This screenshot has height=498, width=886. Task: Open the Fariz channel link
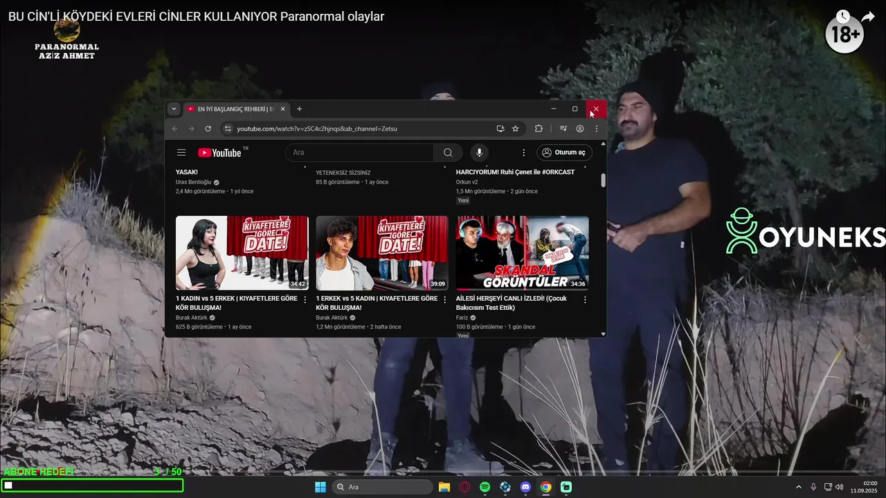point(462,317)
